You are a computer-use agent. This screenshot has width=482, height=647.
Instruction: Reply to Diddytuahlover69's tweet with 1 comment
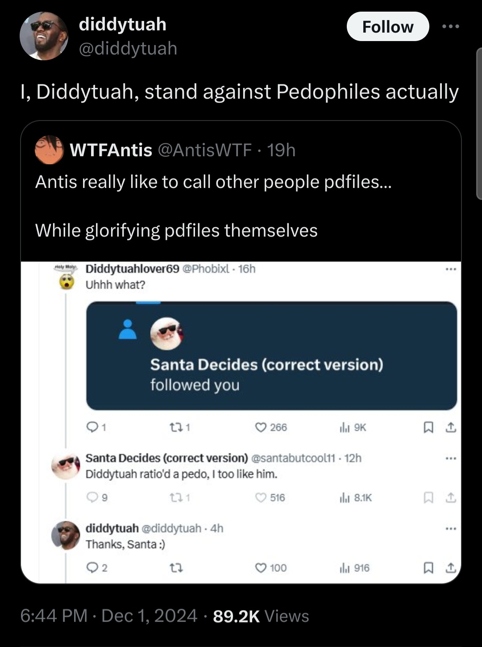coord(96,427)
